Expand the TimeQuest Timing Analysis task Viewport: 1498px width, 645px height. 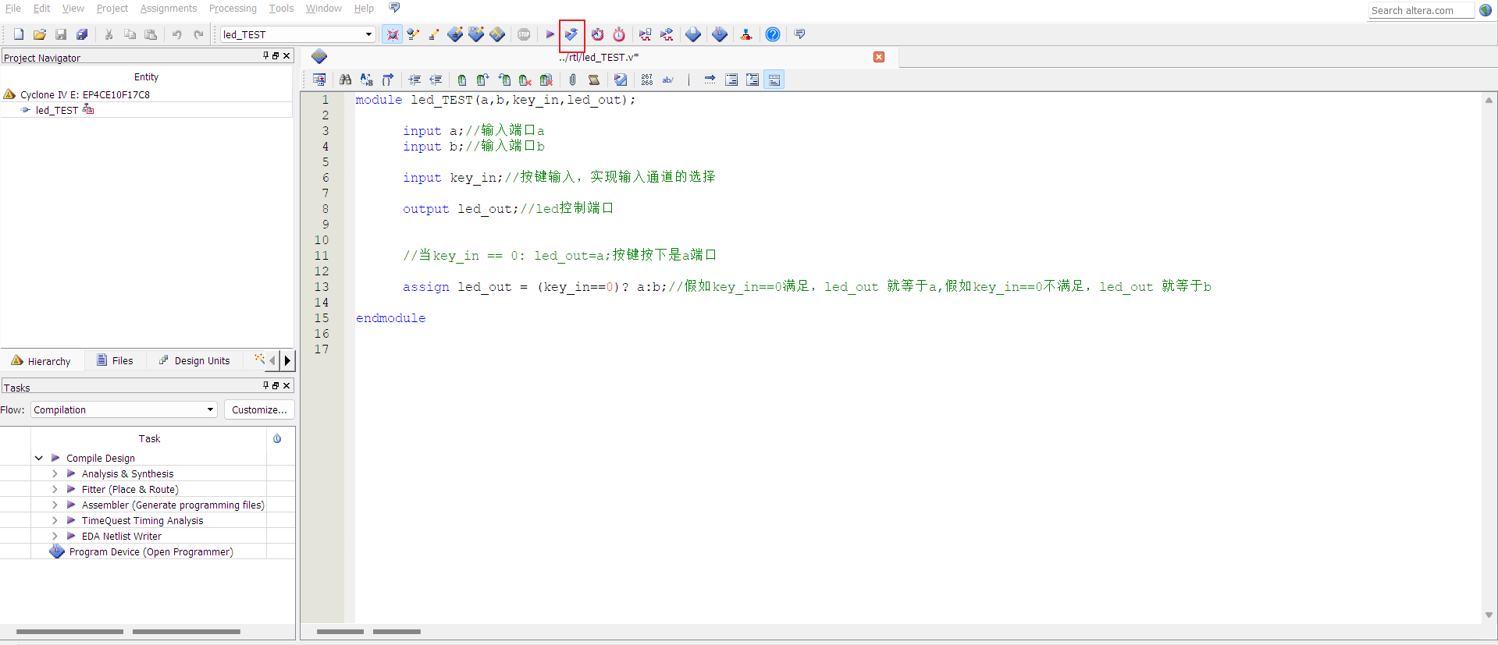point(55,520)
